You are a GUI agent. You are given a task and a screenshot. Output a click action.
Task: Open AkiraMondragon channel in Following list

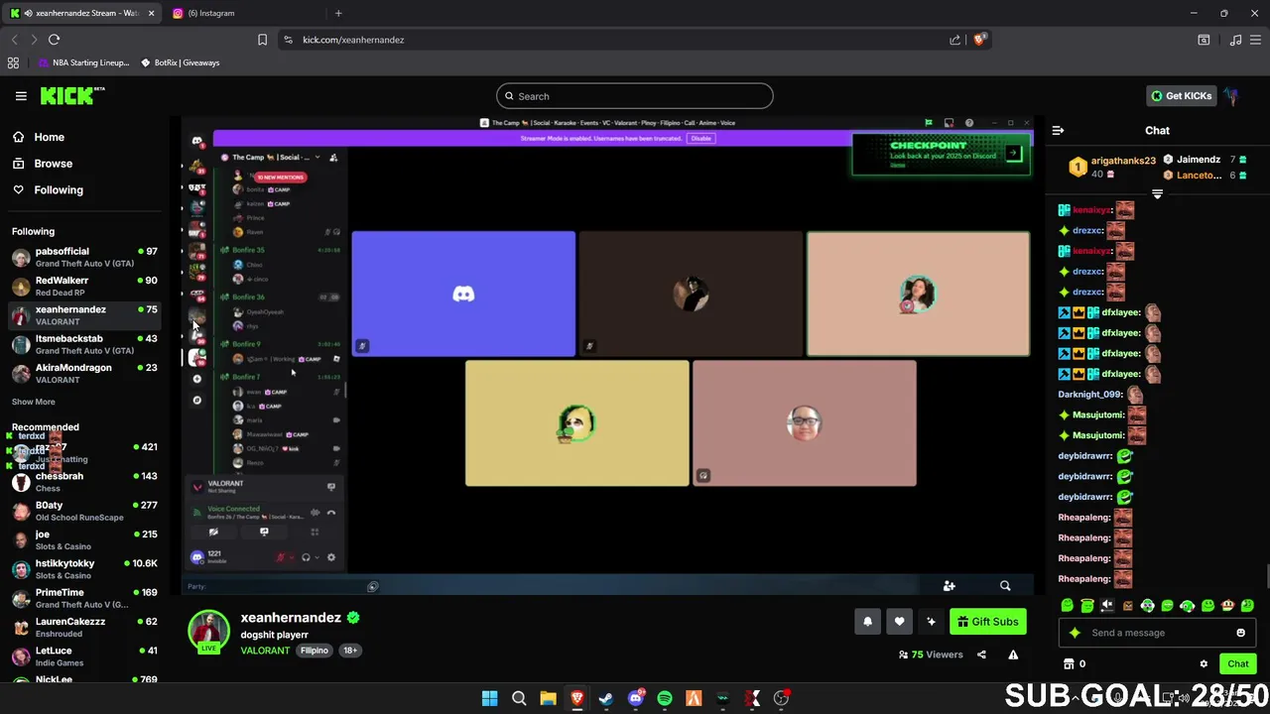[83, 373]
